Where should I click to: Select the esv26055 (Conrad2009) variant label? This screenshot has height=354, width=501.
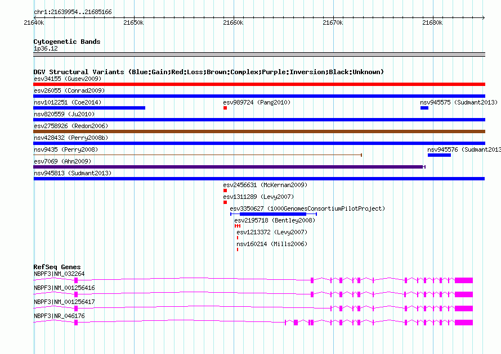click(x=69, y=90)
